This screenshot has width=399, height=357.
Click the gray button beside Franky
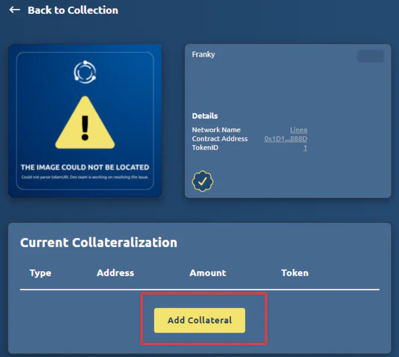coord(370,56)
